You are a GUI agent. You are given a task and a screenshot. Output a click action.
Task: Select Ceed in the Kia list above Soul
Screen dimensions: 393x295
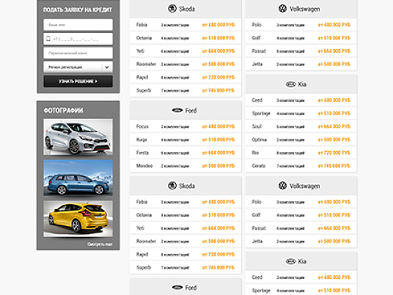click(x=257, y=101)
